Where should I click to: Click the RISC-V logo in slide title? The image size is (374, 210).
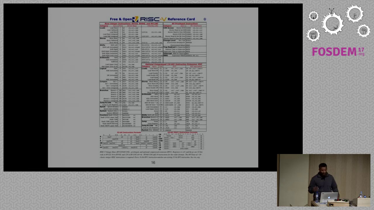[149, 19]
